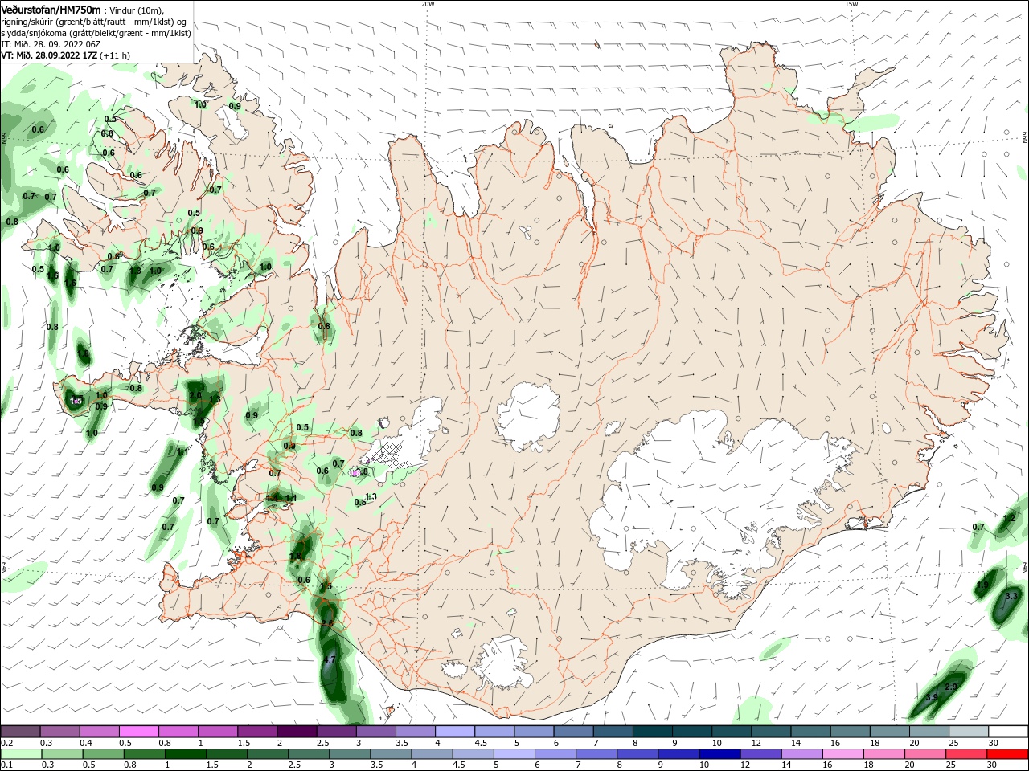Click the 2.6 precipitation value on the map

[x=326, y=623]
